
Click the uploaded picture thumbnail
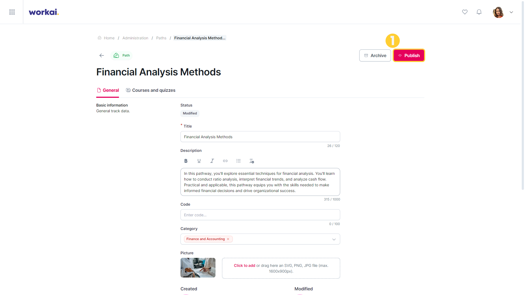click(x=198, y=268)
